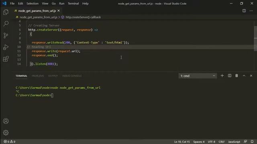Image resolution: width=257 pixels, height=144 pixels.
Task: Open the Accounts menu icon
Action: tap(6, 121)
